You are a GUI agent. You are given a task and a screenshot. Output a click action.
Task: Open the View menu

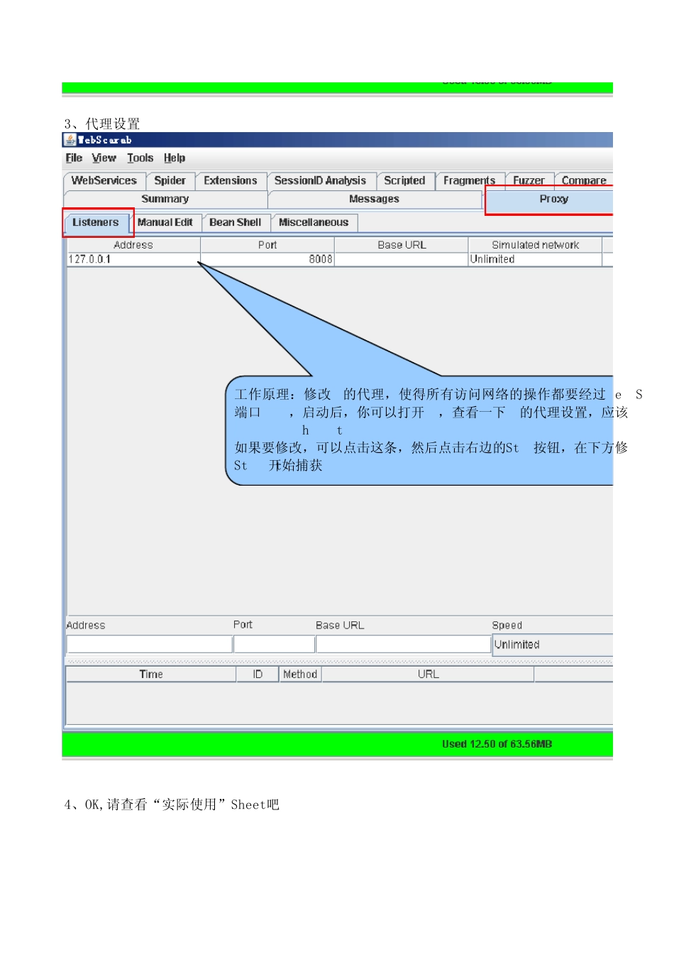[x=104, y=158]
